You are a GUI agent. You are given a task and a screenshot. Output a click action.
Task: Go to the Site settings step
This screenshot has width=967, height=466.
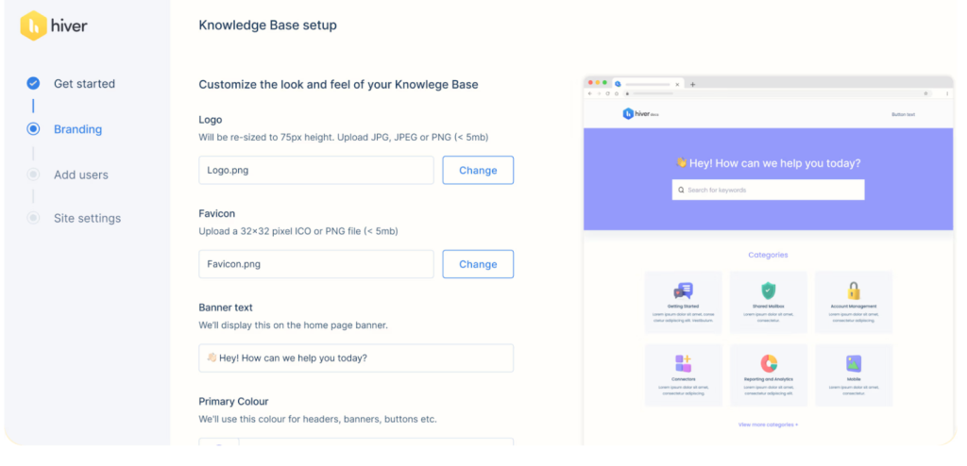87,218
